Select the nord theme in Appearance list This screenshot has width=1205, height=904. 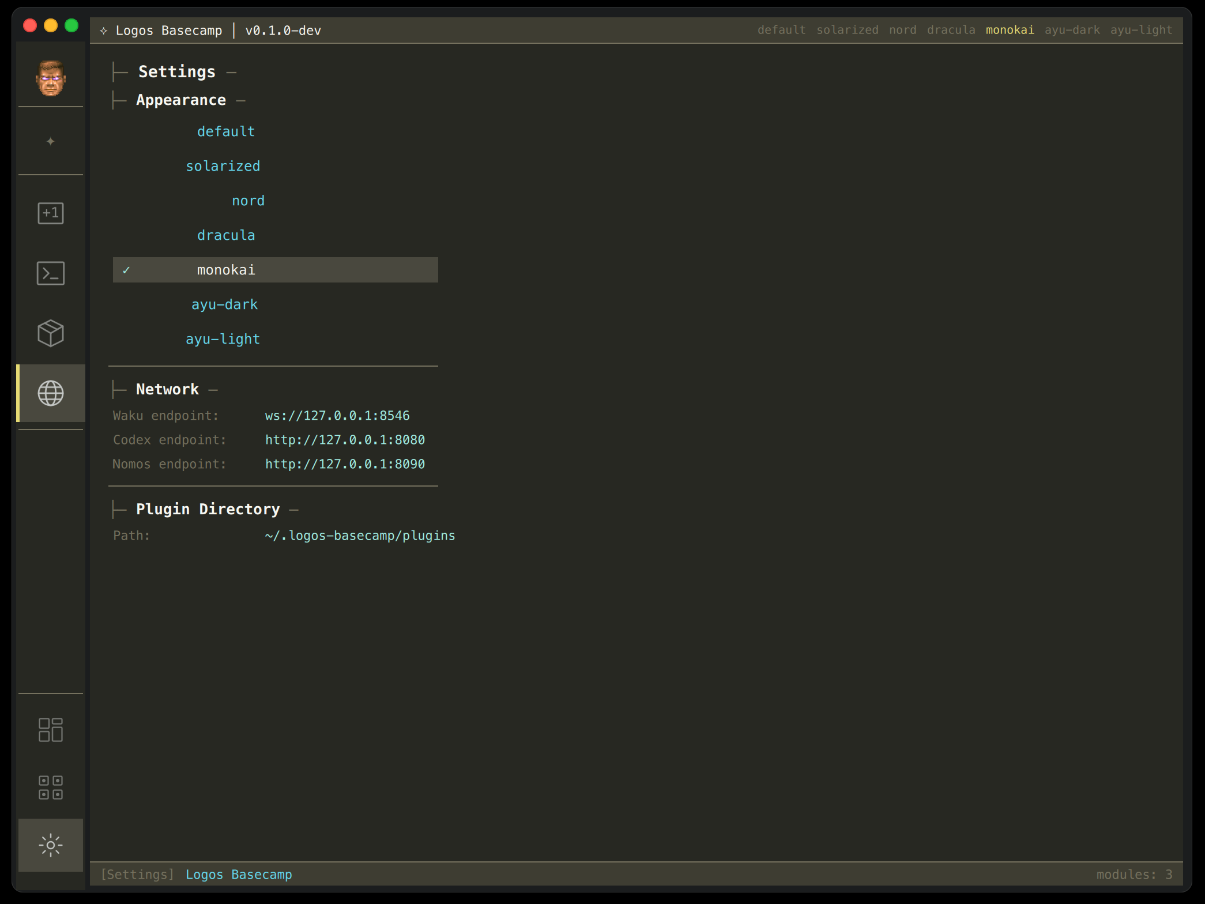coord(248,201)
